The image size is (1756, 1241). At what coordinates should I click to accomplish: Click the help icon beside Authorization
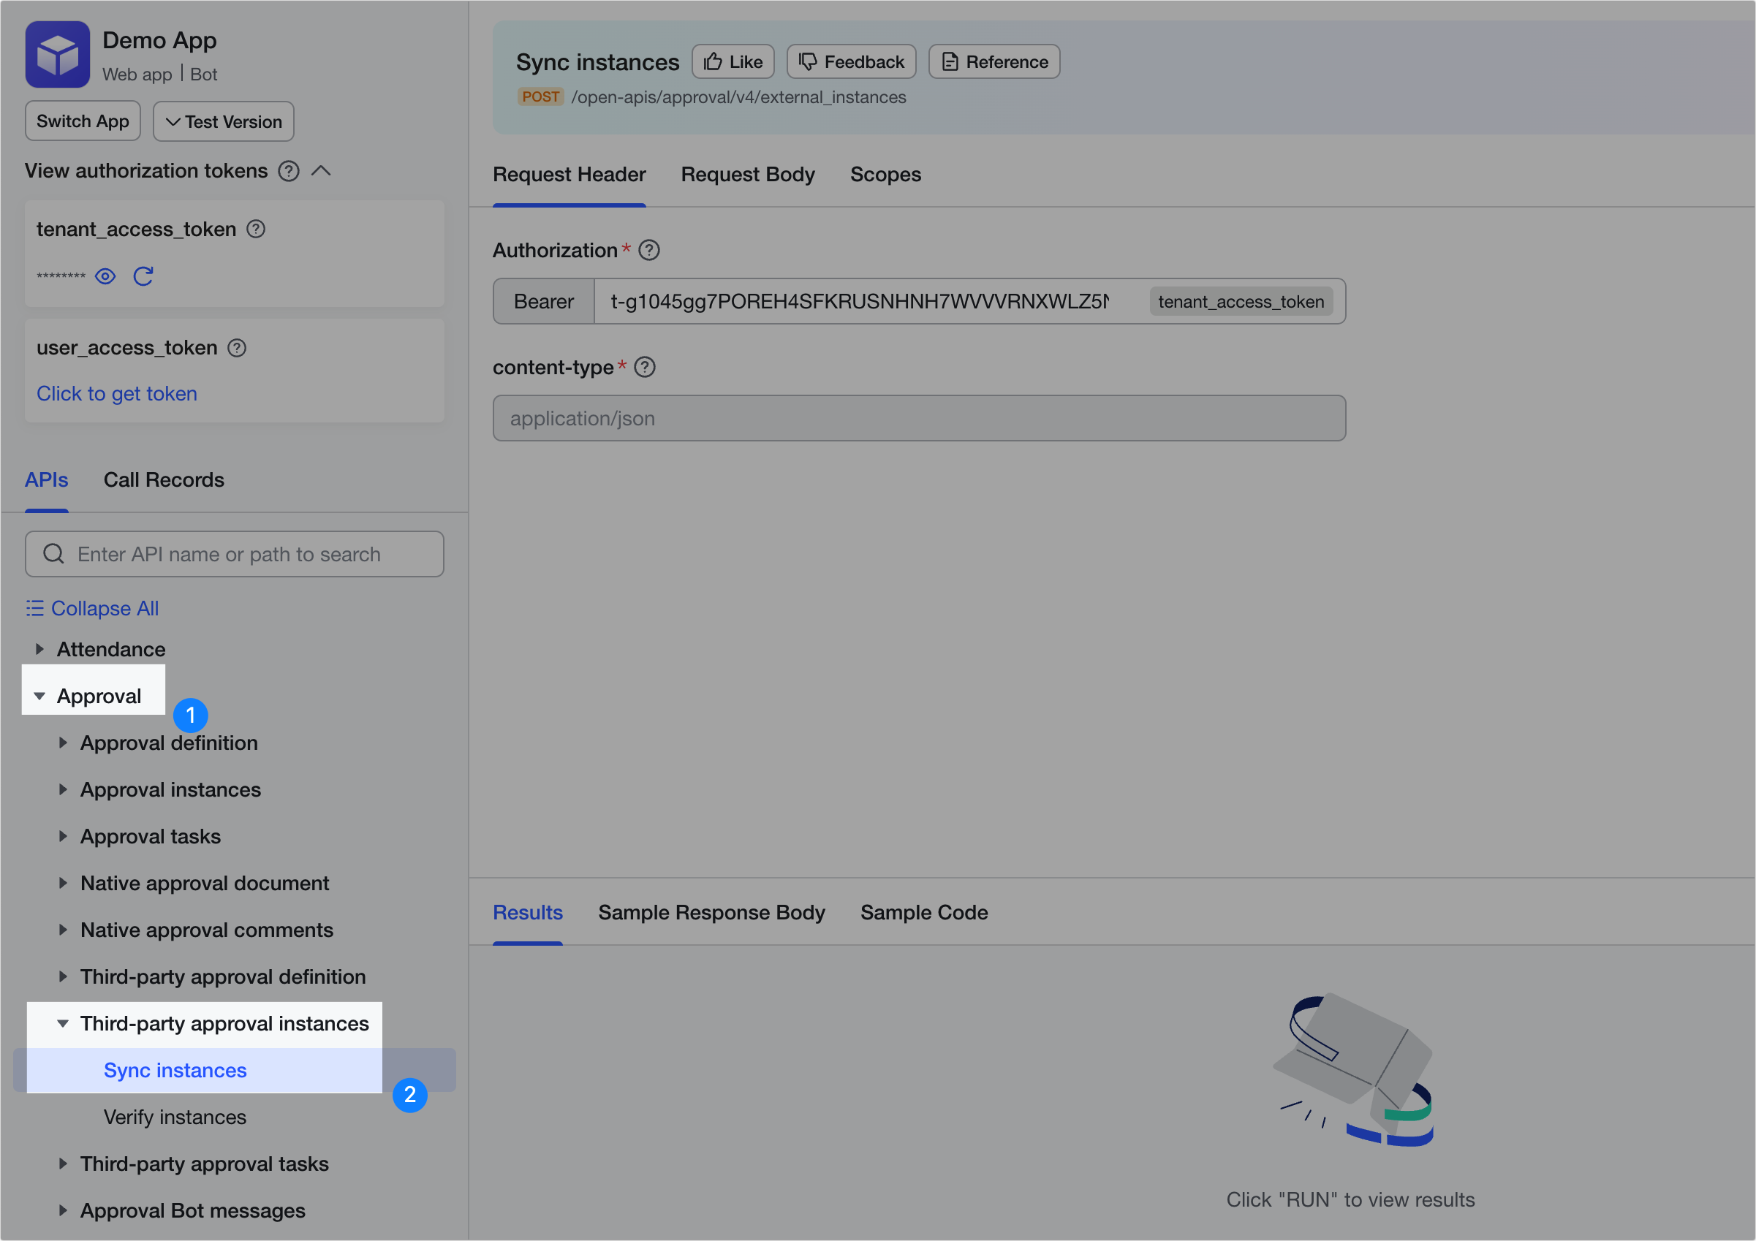click(x=648, y=250)
